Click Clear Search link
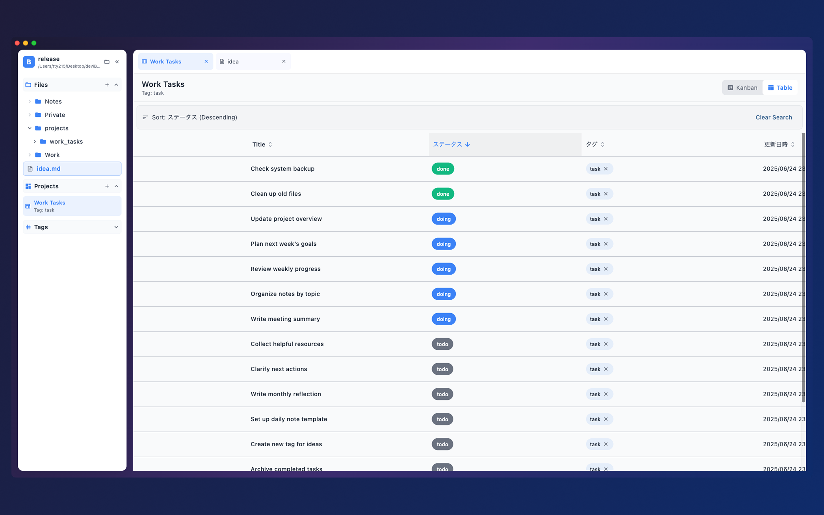 tap(774, 117)
